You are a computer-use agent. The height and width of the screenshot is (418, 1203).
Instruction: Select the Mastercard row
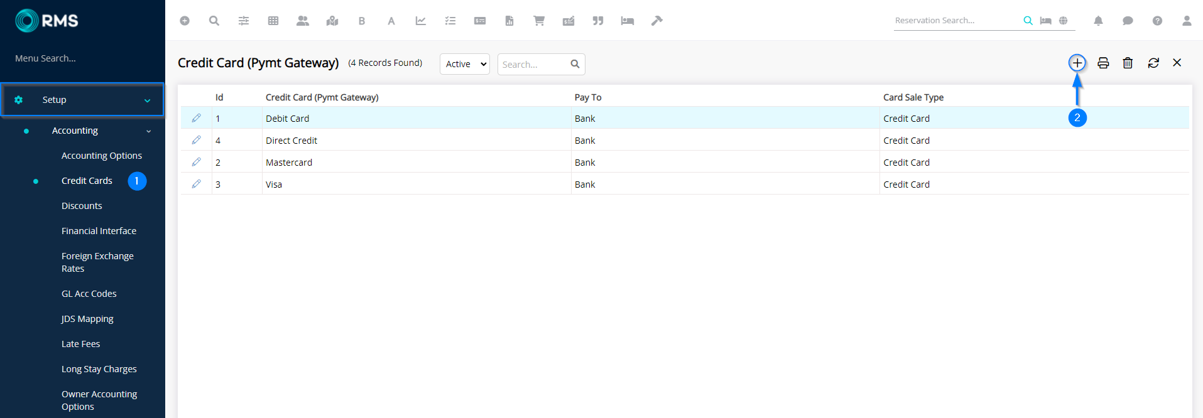pos(289,163)
